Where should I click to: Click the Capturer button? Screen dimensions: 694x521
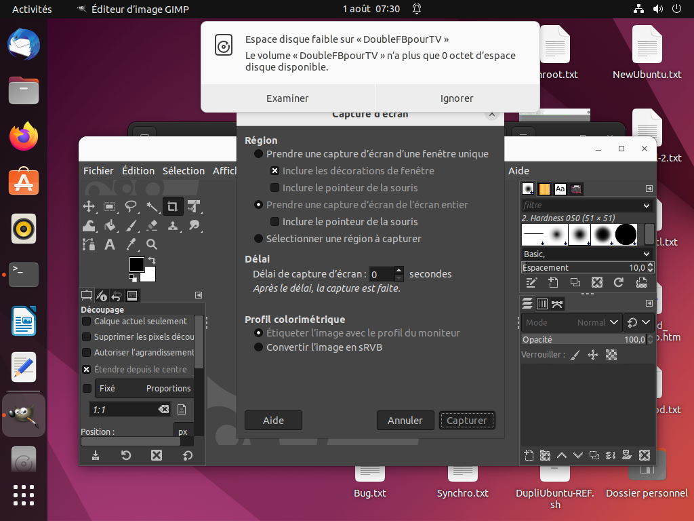pyautogui.click(x=467, y=421)
